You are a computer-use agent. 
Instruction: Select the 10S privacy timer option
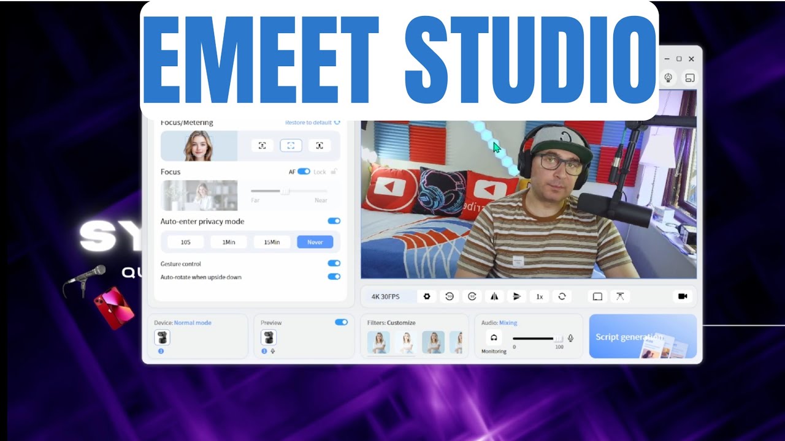tap(185, 242)
